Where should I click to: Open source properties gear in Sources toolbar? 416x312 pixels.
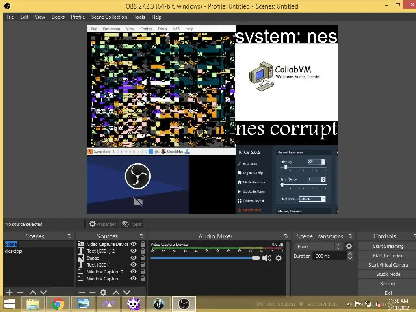(103, 292)
